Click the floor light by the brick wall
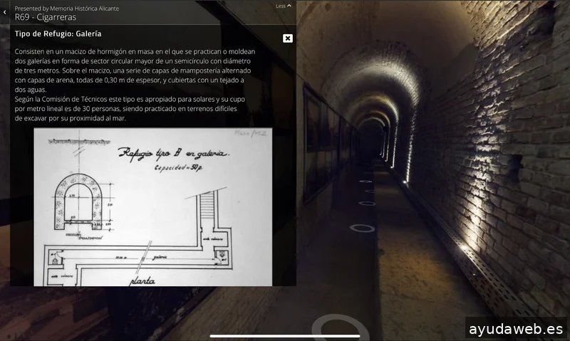The width and height of the screenshot is (570, 341). pos(467,248)
